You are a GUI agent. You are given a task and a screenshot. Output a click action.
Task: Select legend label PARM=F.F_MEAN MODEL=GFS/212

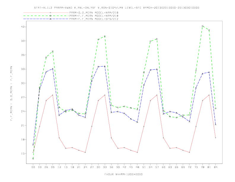pyautogui.click(x=94, y=19)
